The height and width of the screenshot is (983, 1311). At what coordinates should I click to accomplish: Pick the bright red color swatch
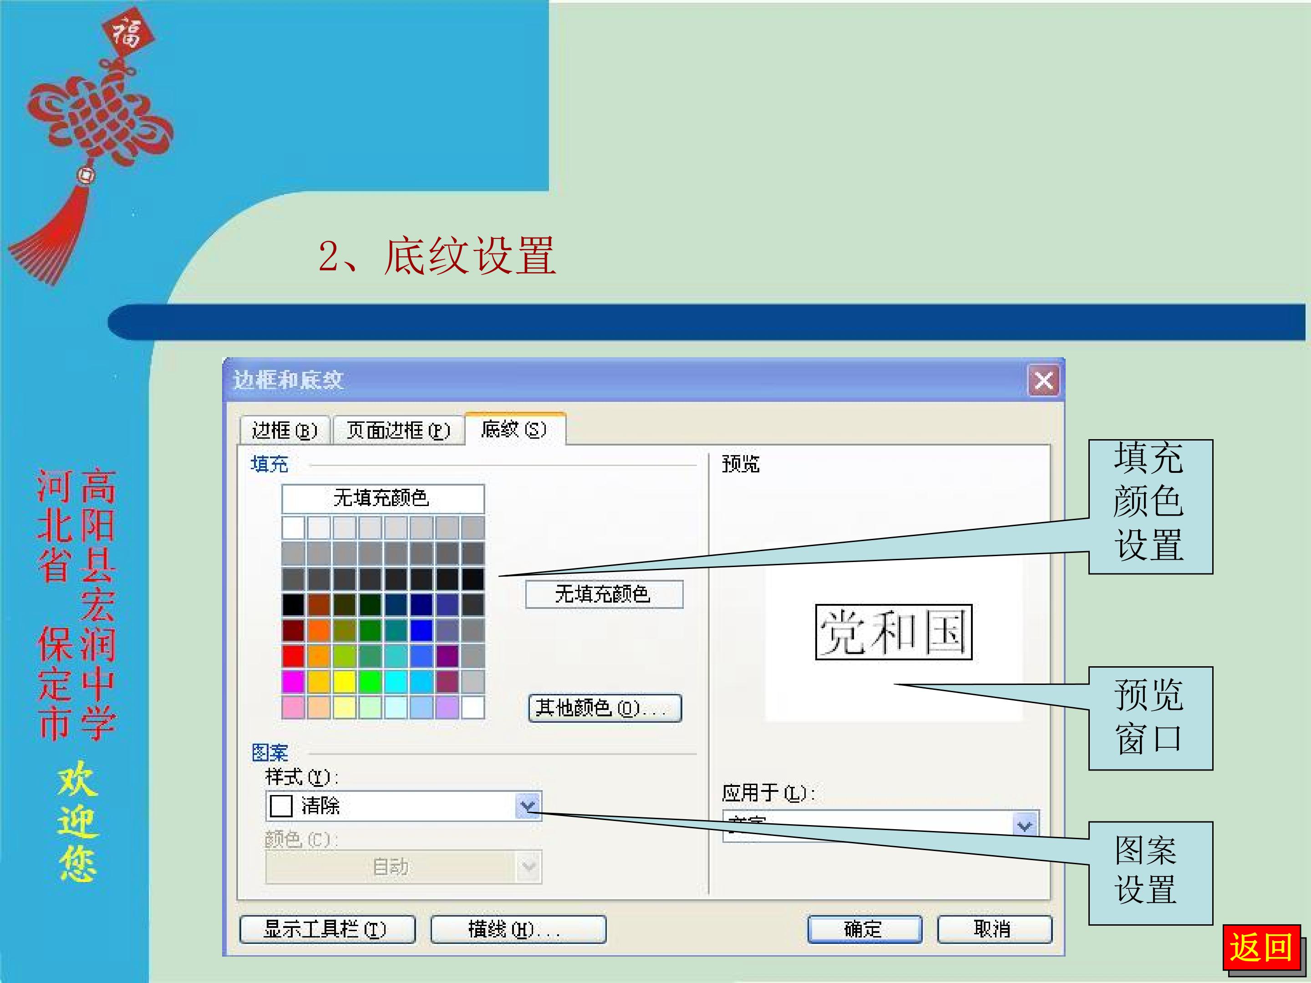[293, 656]
